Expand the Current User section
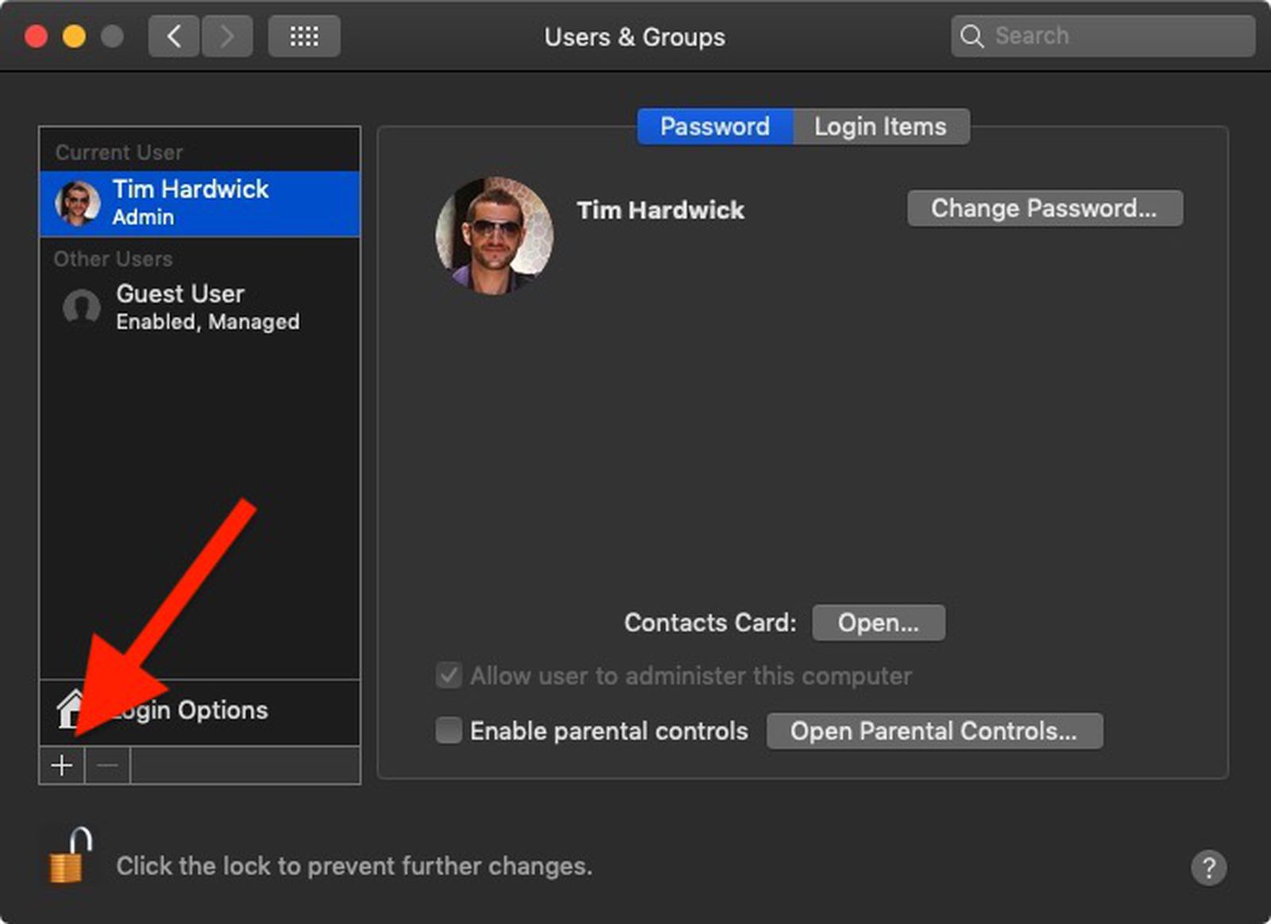This screenshot has height=924, width=1271. click(118, 152)
